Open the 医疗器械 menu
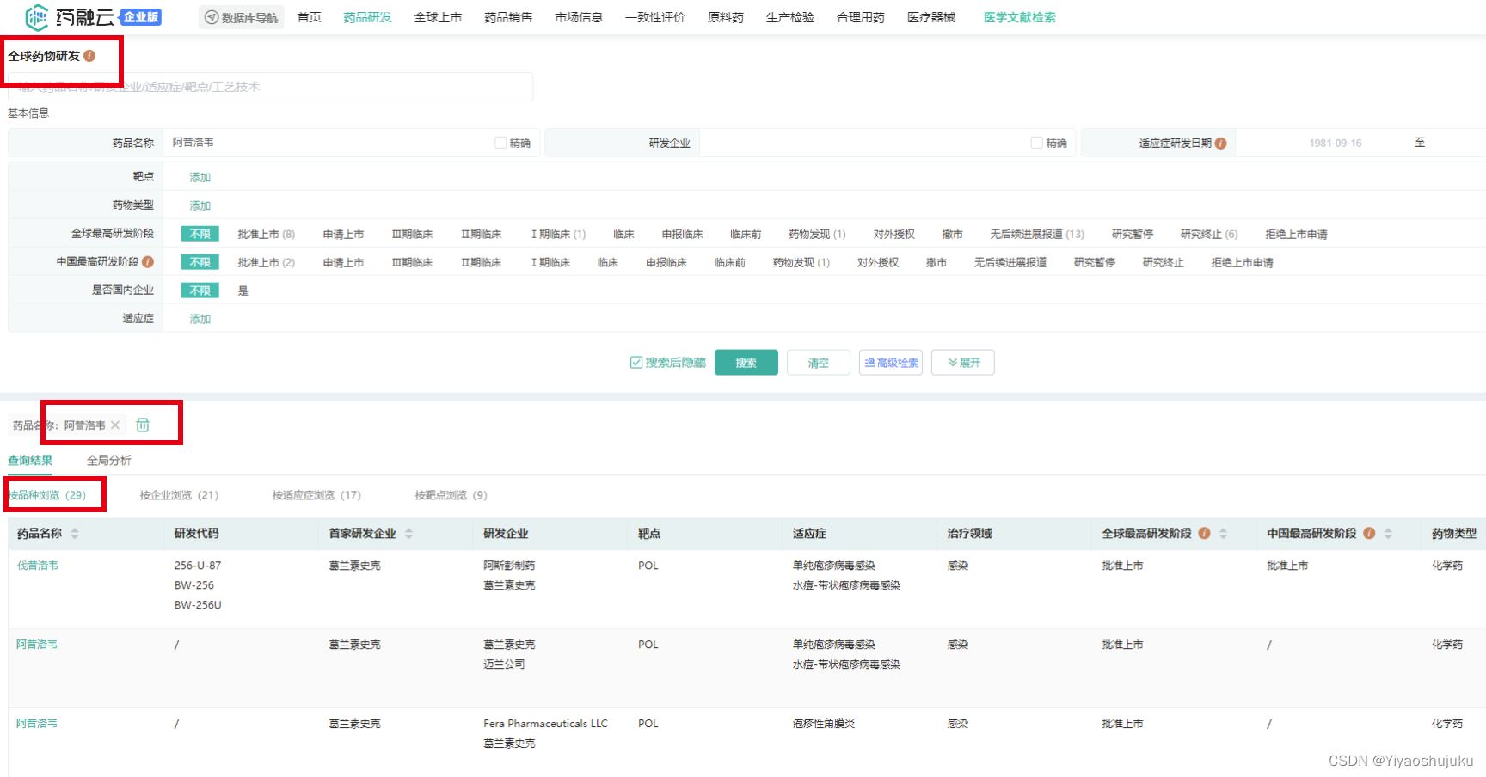The image size is (1486, 777). tap(931, 17)
